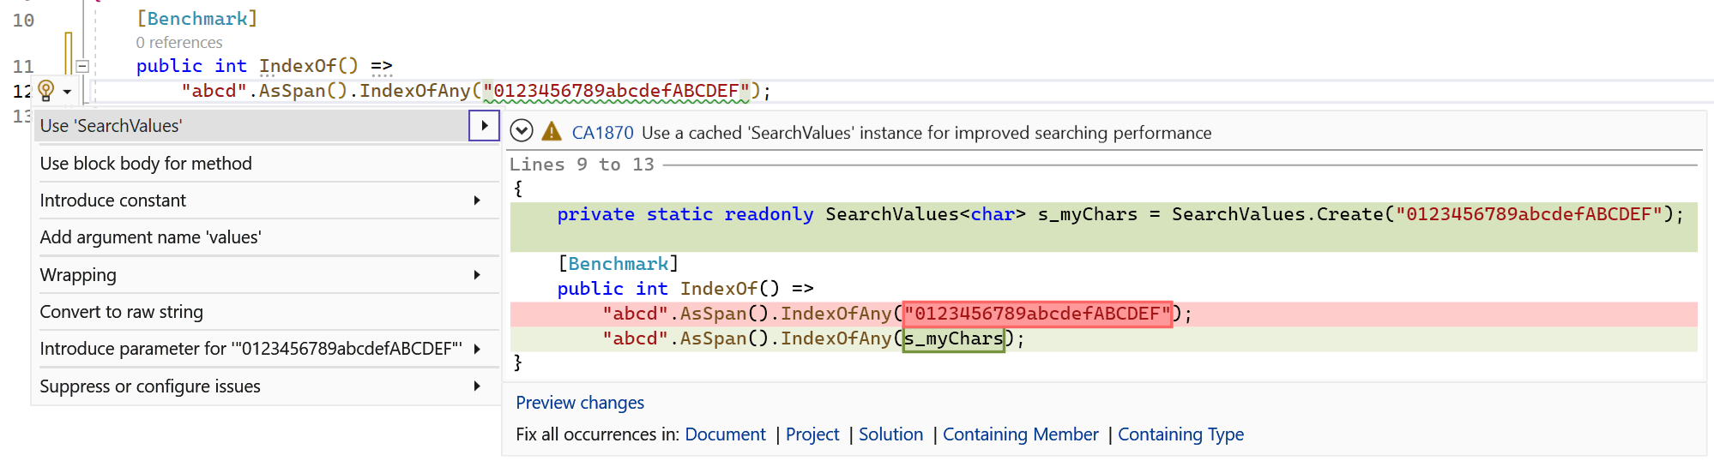Image resolution: width=1714 pixels, height=461 pixels.
Task: Open the CA1870 rule documentation link
Action: click(602, 133)
